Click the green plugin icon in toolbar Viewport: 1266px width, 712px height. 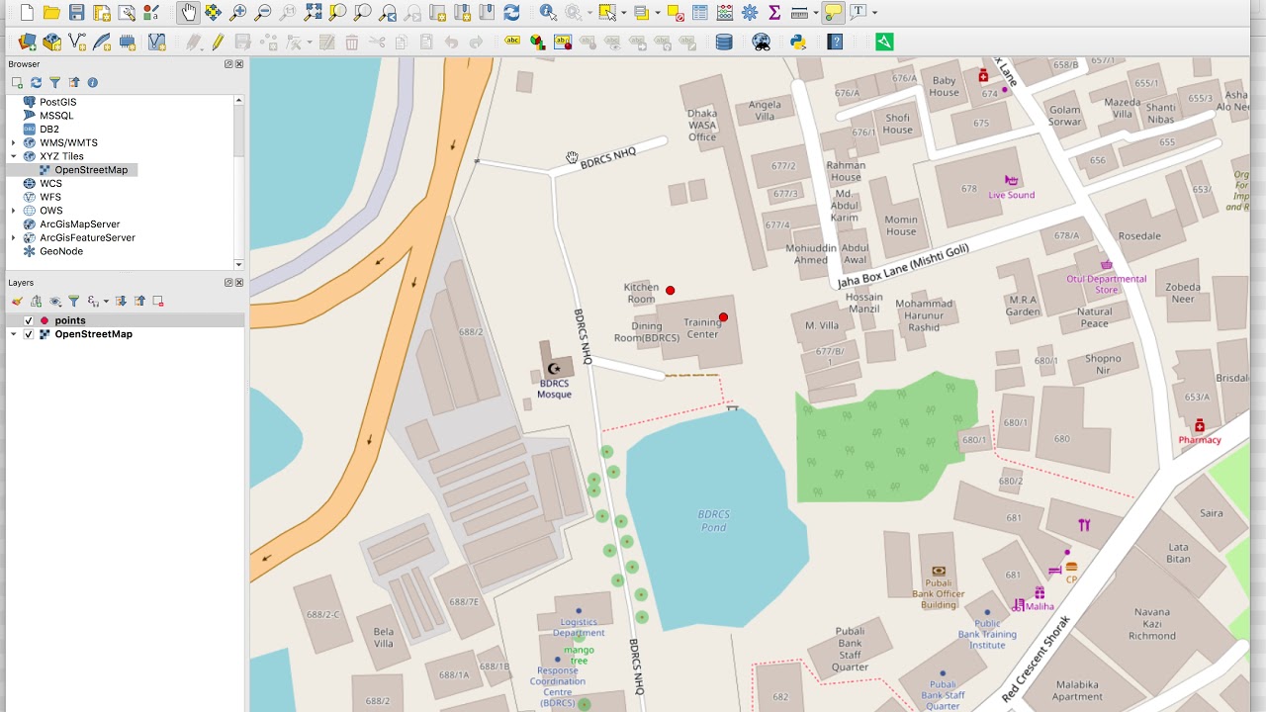[x=884, y=42]
